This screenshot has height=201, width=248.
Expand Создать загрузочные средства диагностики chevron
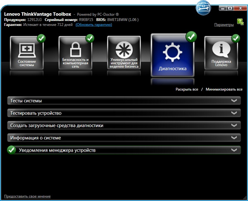coord(234,126)
